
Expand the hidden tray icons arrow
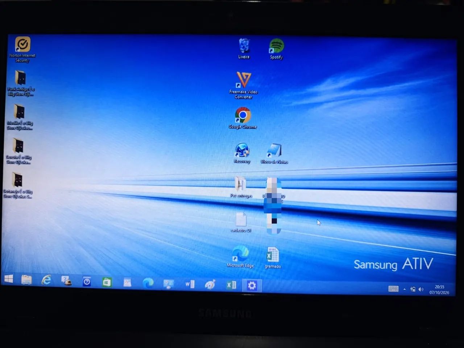pyautogui.click(x=405, y=289)
